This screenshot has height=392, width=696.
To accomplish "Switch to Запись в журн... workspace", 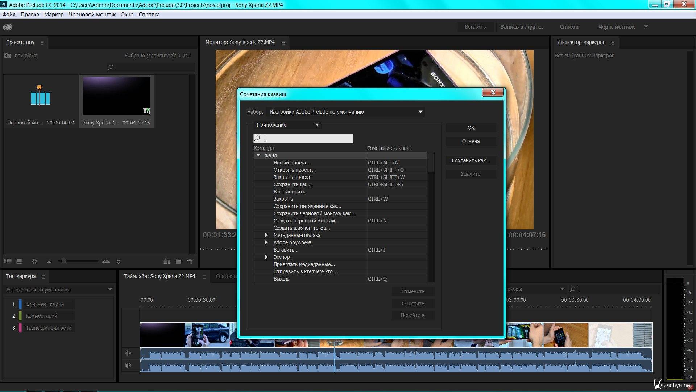I will (x=522, y=27).
